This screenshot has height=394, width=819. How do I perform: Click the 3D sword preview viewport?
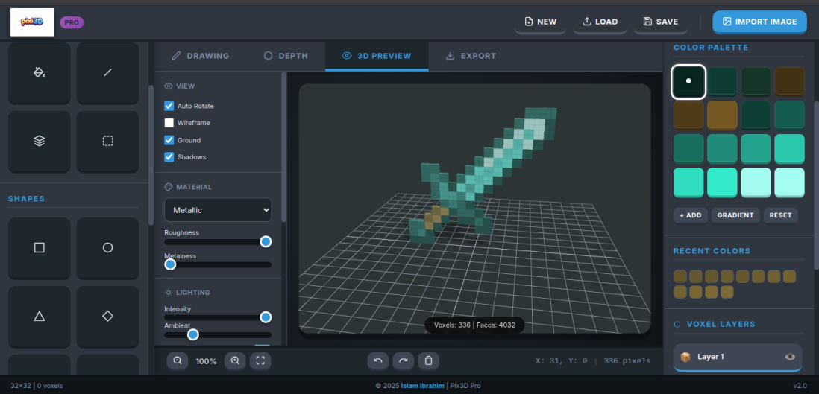click(475, 209)
